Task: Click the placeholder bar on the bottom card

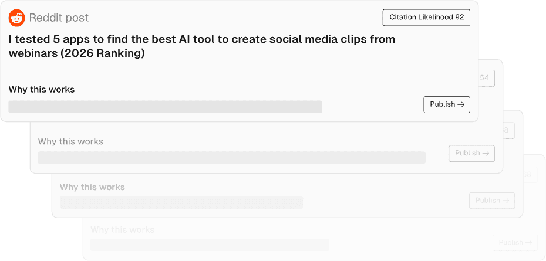Action: point(210,245)
